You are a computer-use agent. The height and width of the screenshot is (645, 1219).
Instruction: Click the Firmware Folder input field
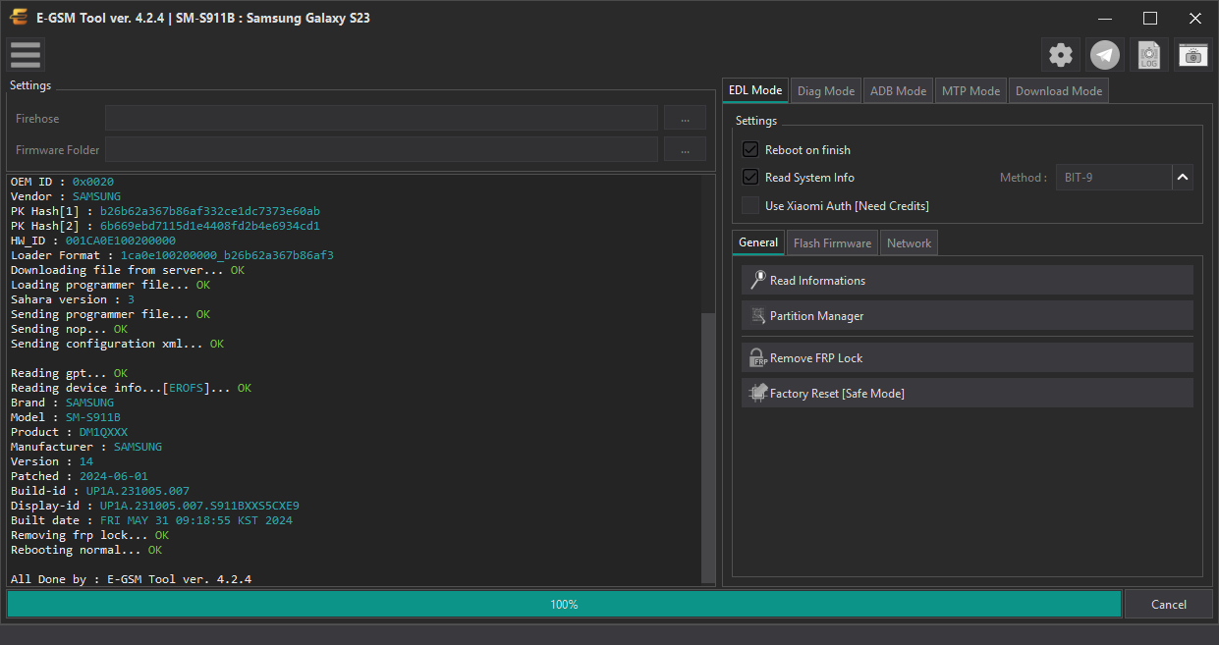tap(381, 149)
